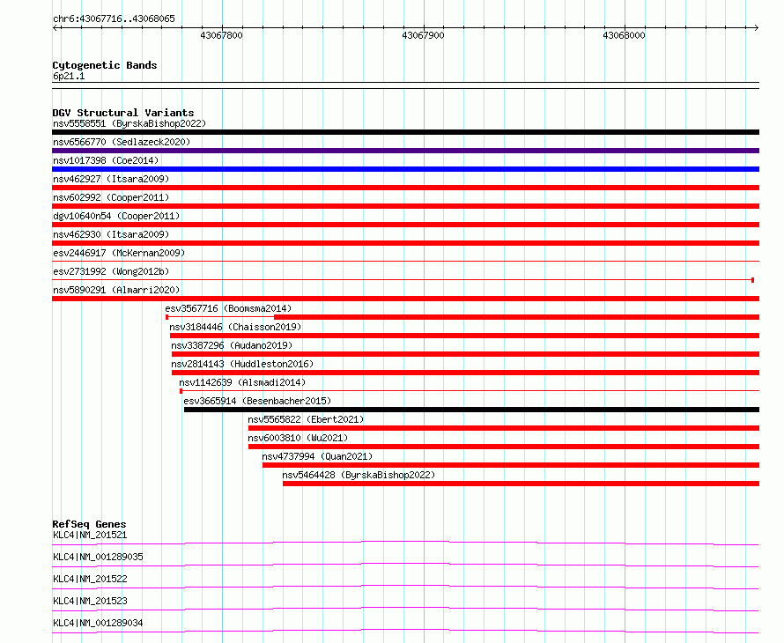Click the right arrow of coordinate ruler

click(x=756, y=28)
